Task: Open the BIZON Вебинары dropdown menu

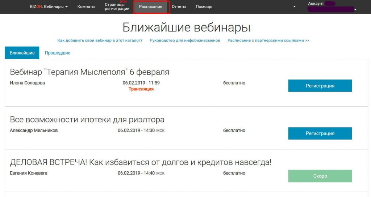Action: point(49,7)
